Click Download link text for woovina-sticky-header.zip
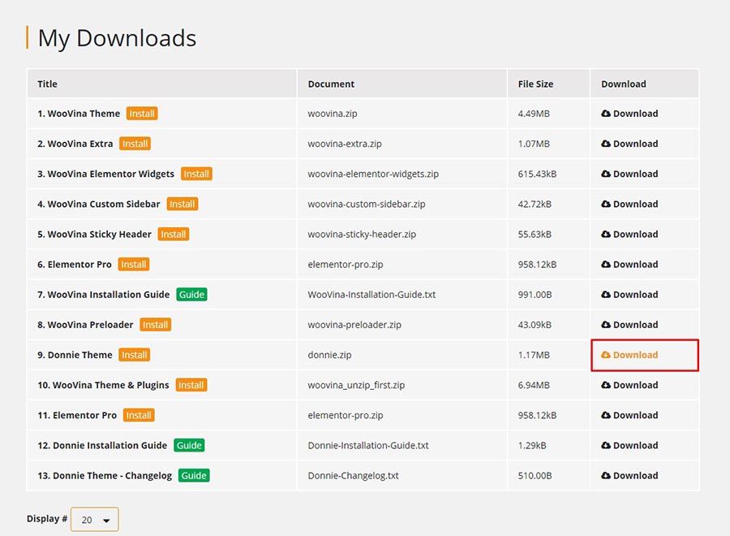This screenshot has width=730, height=536. 635,234
